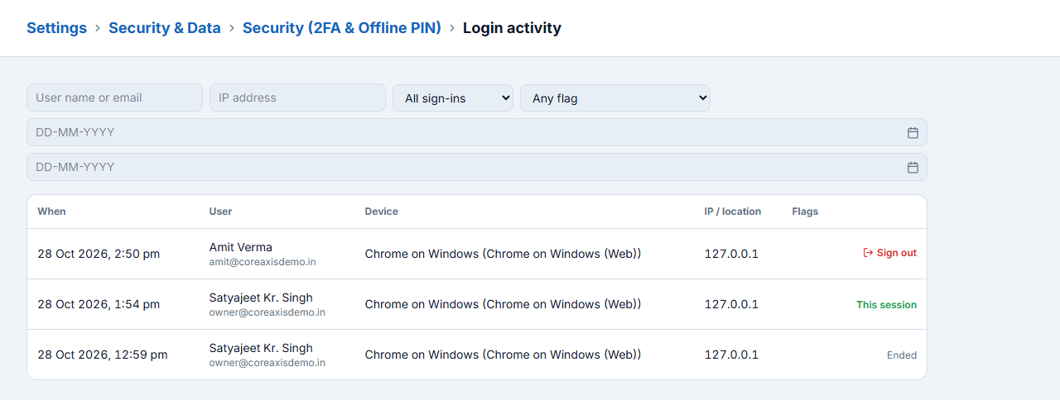Open calendar picker in second date field

[913, 167]
